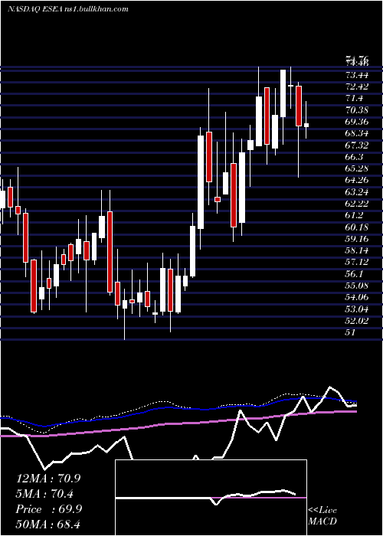Image resolution: width=383 pixels, height=536 pixels.
Task: Select the 61.2 price level label
Action: click(355, 215)
